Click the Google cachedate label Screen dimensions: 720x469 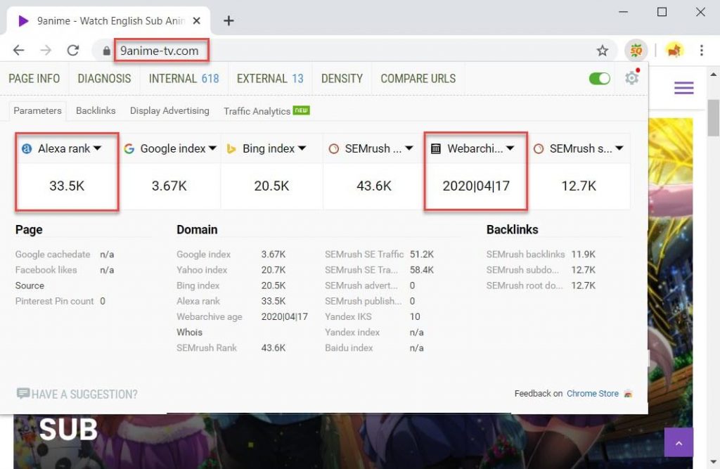click(x=53, y=254)
